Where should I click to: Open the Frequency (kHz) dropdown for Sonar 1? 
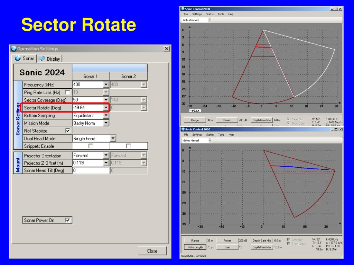click(x=106, y=85)
